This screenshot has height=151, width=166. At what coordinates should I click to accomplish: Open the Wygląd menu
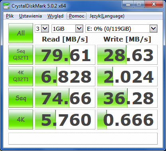click(x=55, y=16)
